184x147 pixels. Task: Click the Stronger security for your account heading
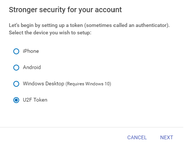pyautogui.click(x=65, y=10)
